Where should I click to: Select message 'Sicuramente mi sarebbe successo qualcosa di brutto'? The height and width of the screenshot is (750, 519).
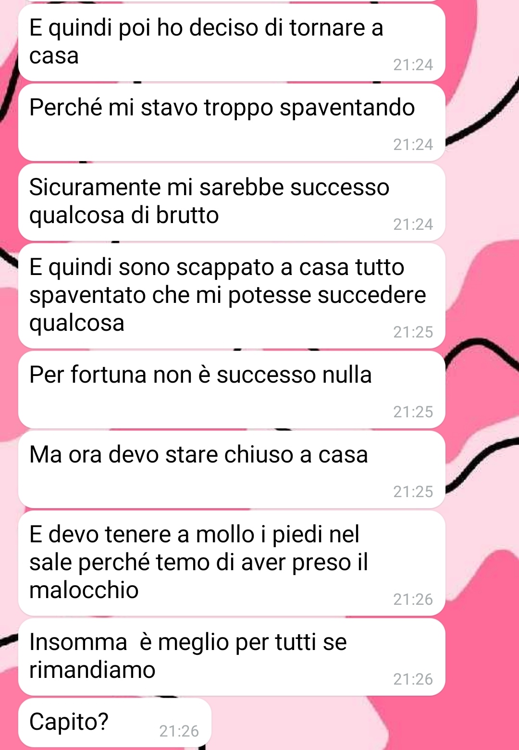(232, 202)
